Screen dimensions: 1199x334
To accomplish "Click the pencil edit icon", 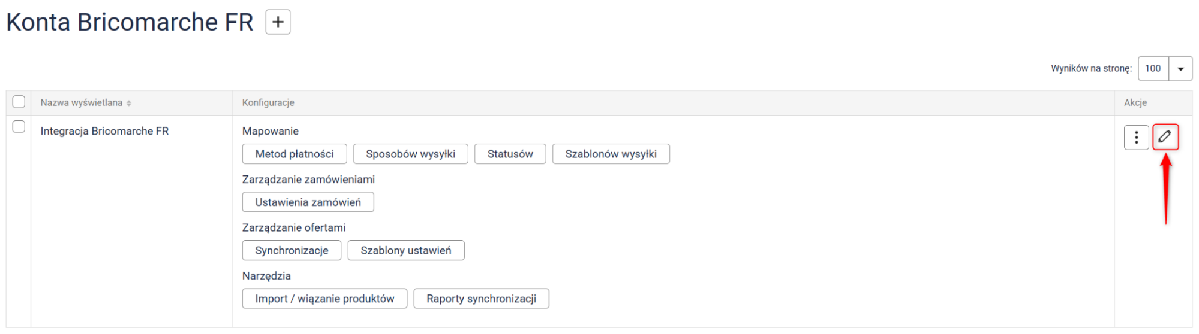I will [x=1165, y=137].
